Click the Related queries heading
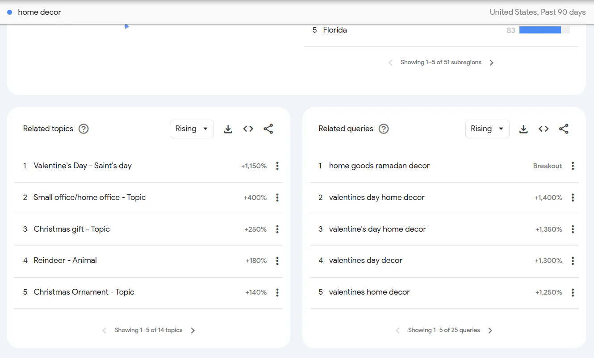 pyautogui.click(x=346, y=129)
